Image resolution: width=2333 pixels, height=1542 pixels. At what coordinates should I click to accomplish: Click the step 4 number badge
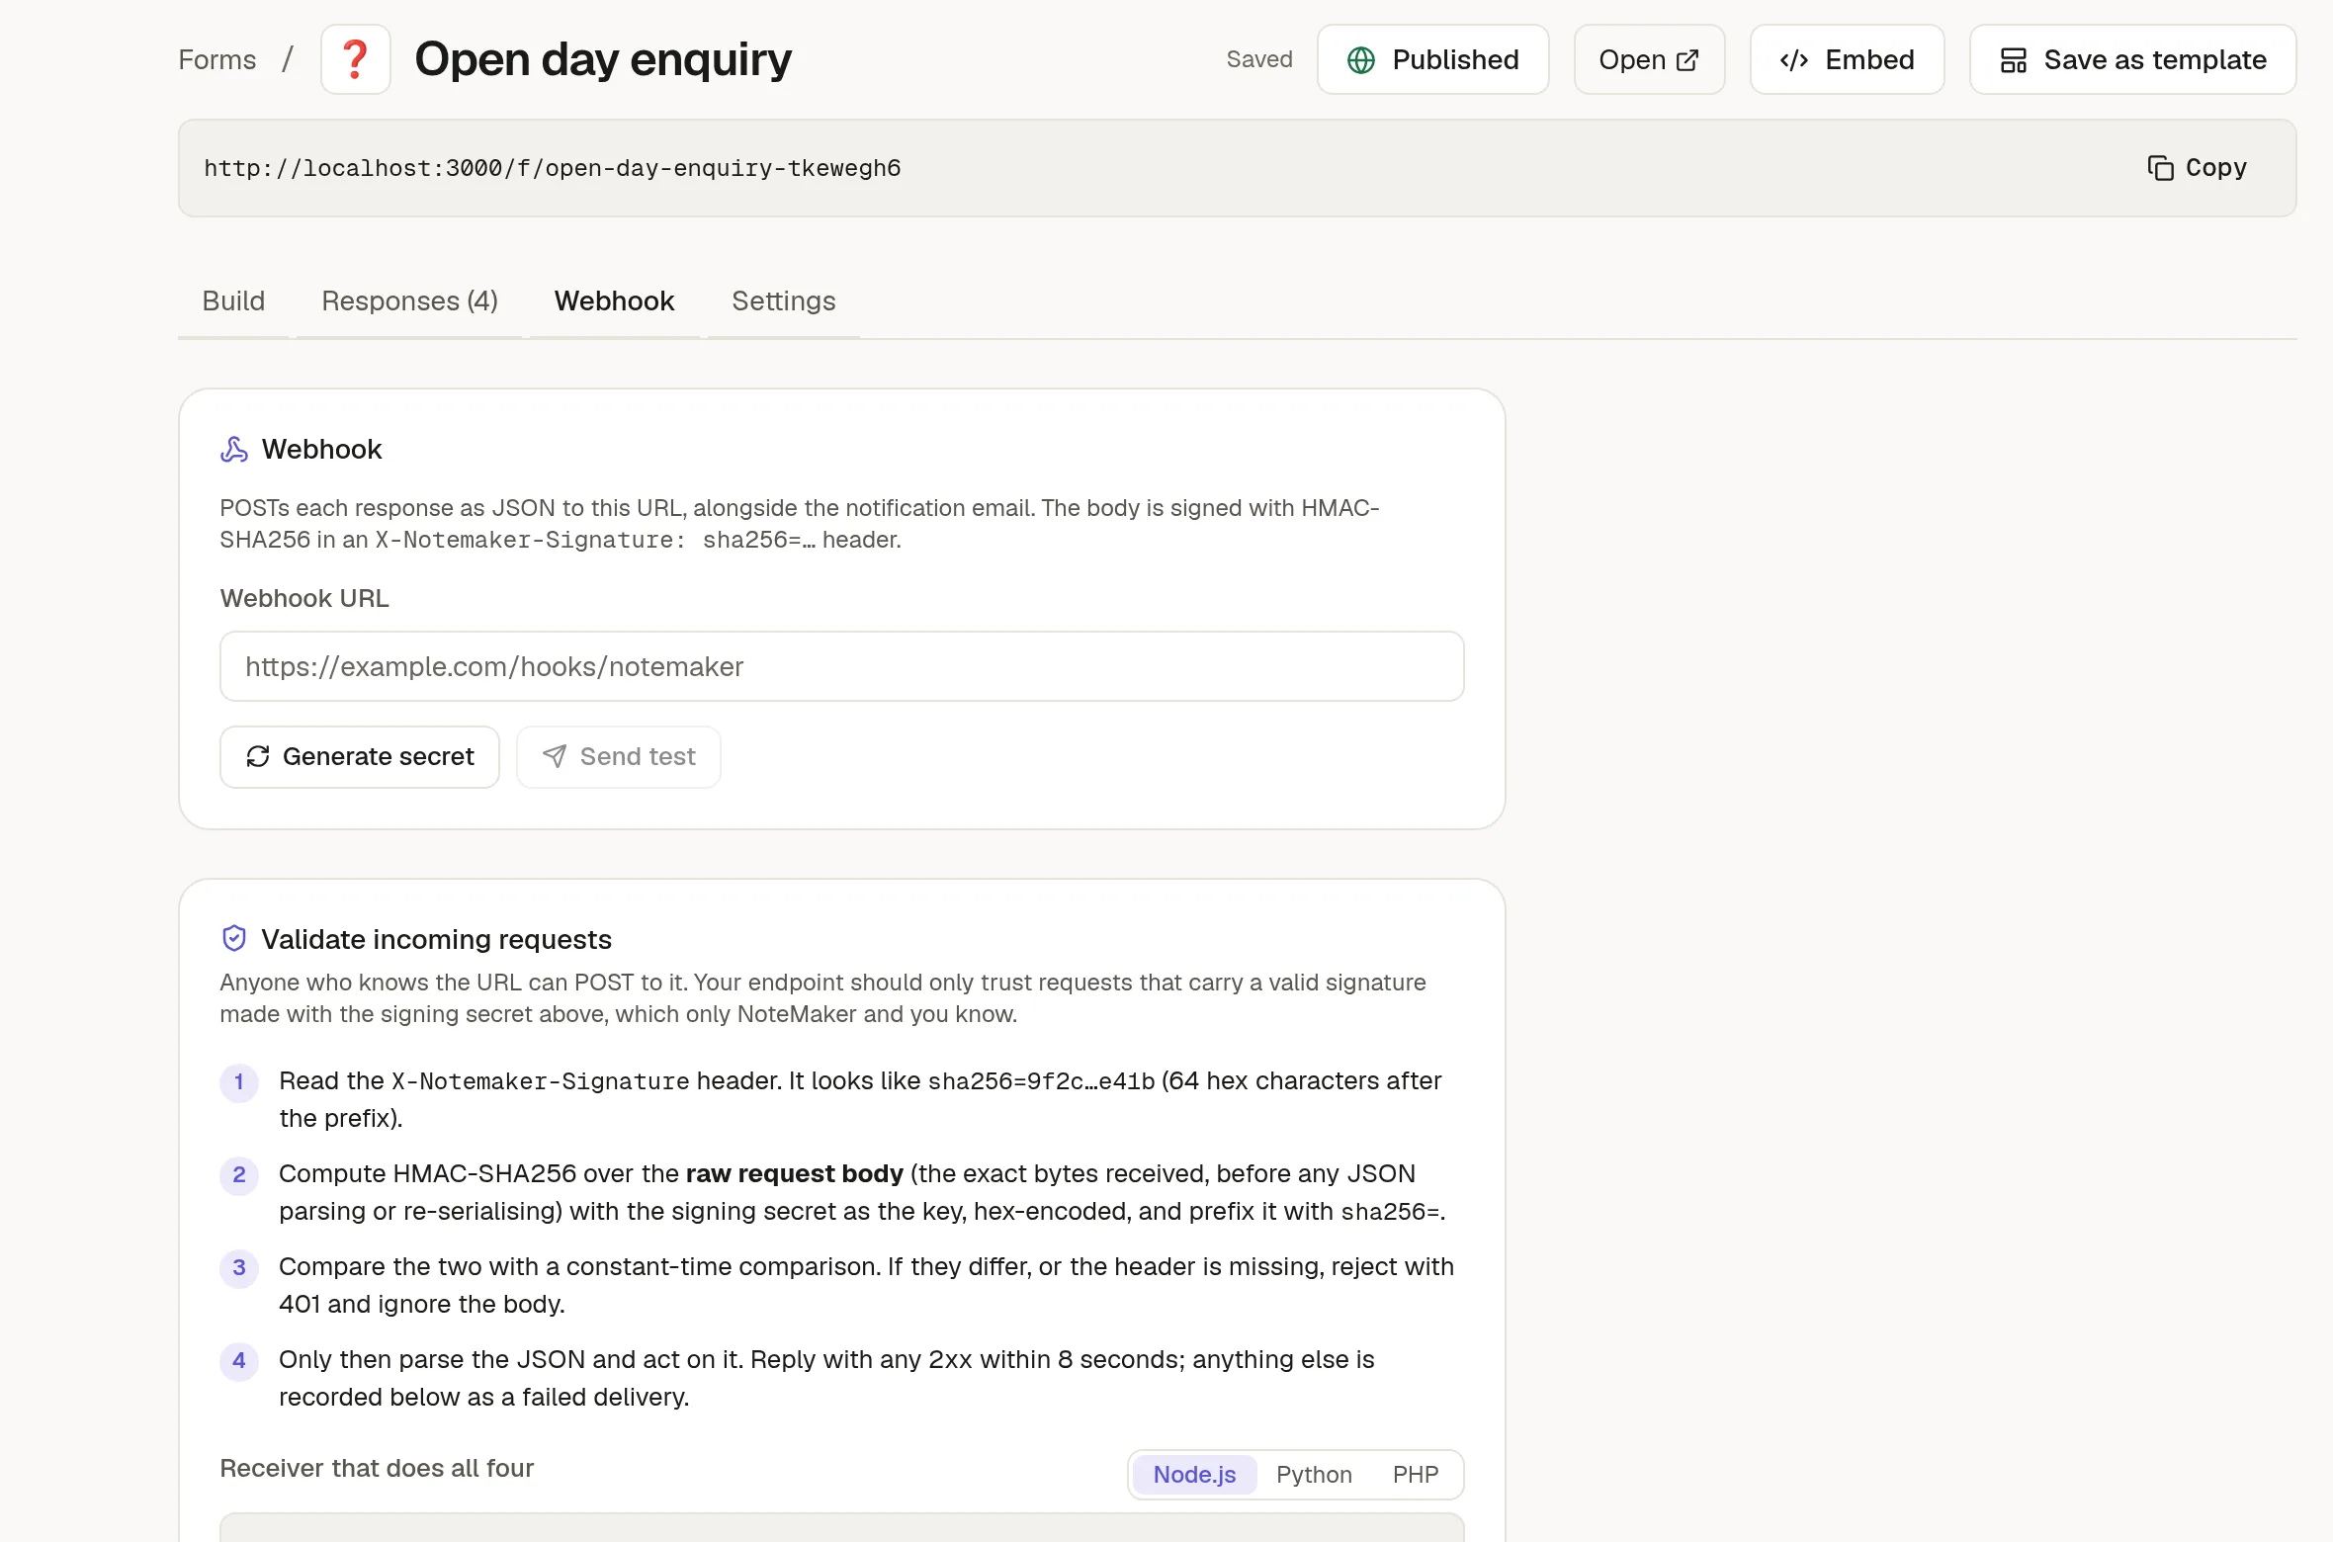[238, 1360]
